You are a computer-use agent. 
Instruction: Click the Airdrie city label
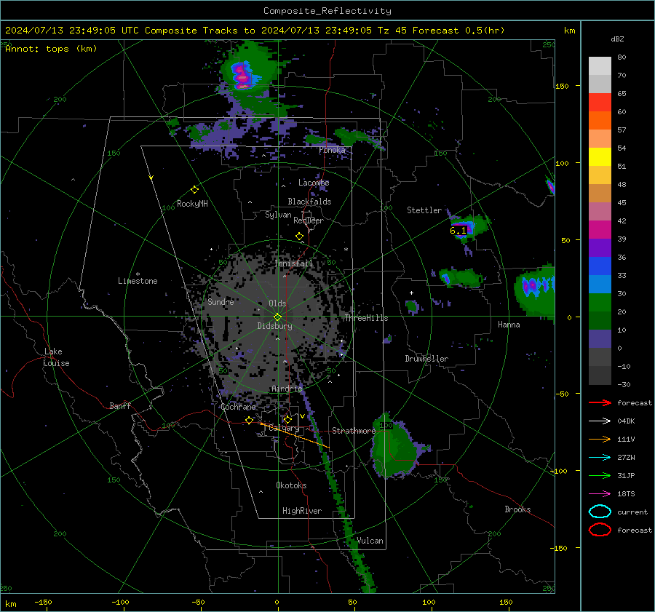(x=287, y=389)
